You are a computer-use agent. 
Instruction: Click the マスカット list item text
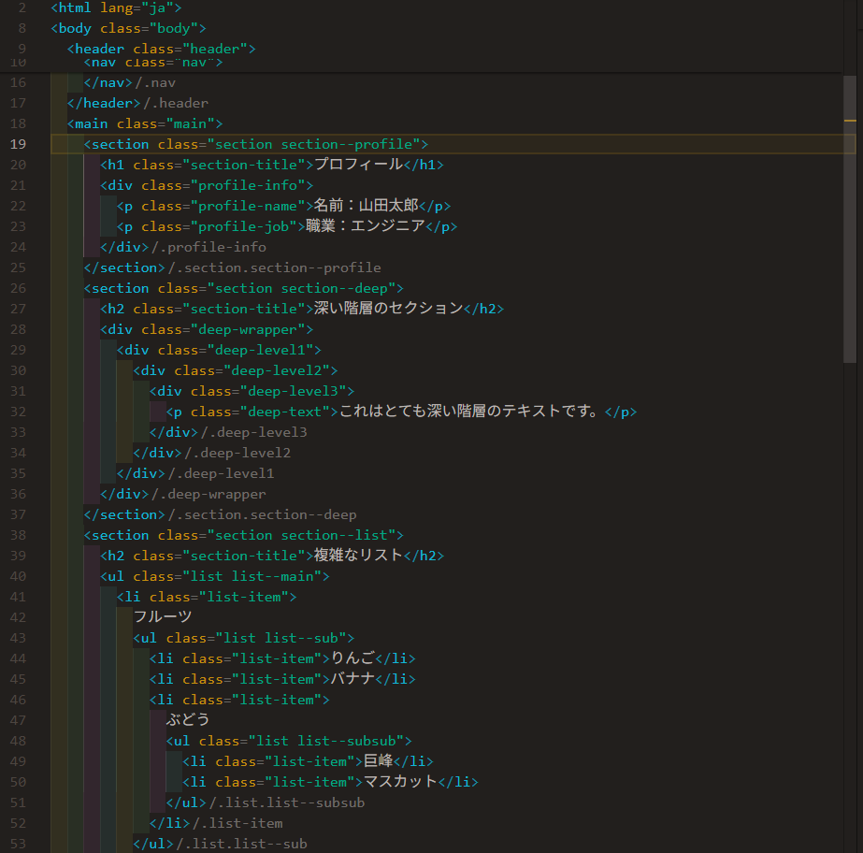[x=400, y=782]
